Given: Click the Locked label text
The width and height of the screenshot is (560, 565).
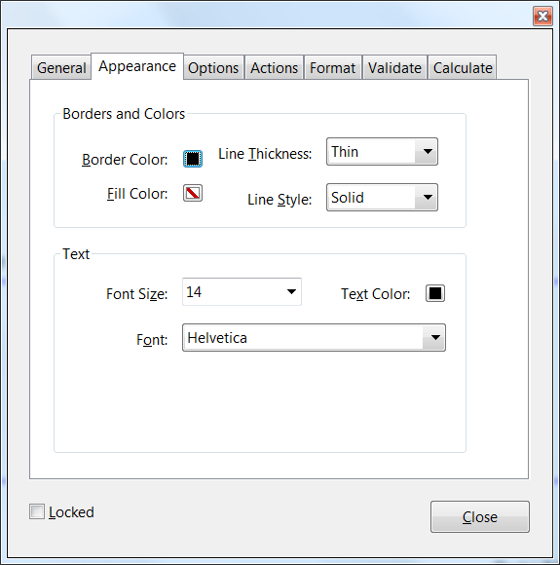Looking at the screenshot, I should tap(71, 512).
